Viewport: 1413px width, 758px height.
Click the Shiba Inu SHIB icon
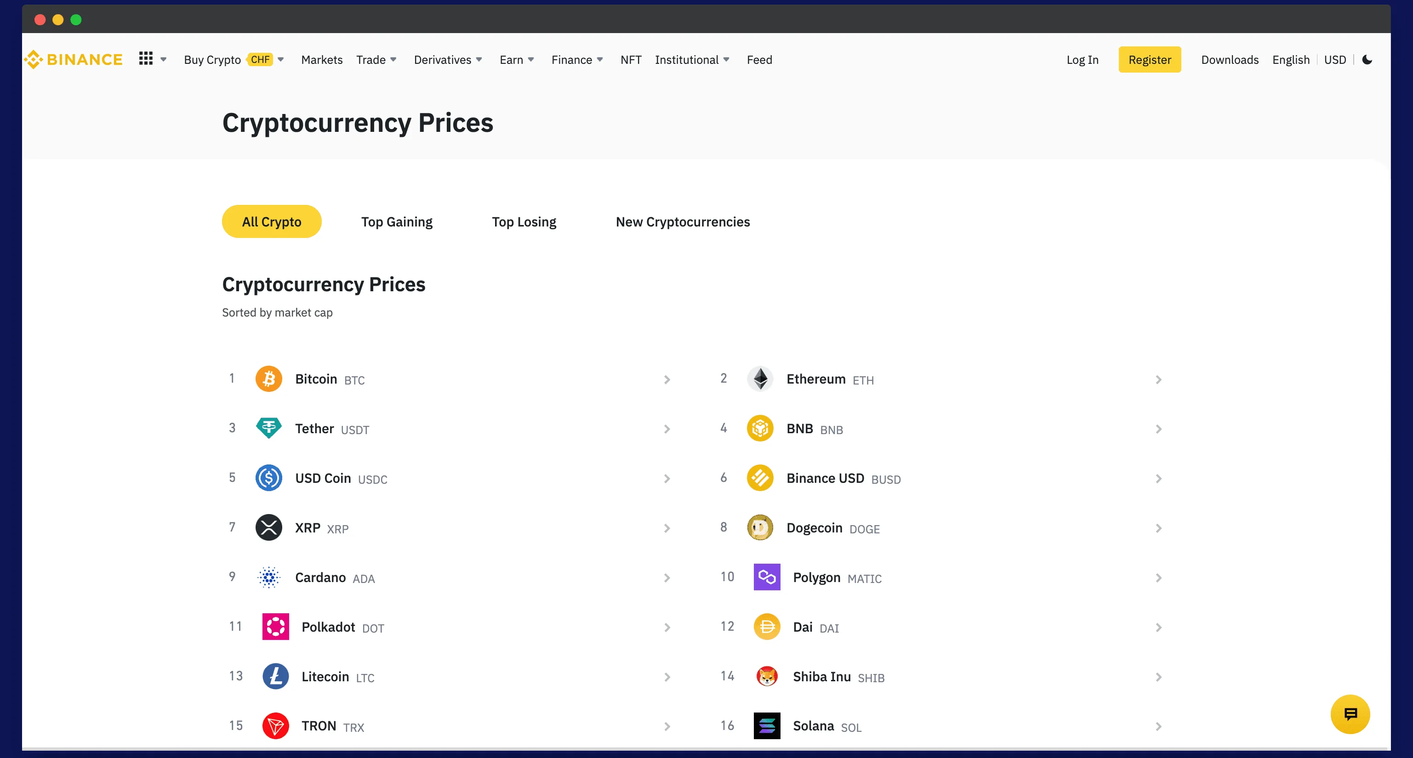[x=767, y=676]
